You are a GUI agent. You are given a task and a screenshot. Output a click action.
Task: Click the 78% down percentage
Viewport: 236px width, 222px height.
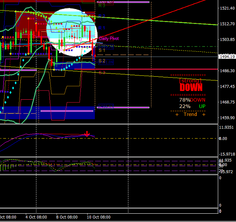(x=185, y=100)
